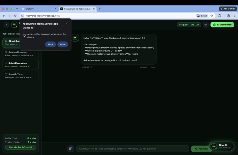Viewport: 238px width, 155px height.
Task: Select the RoboVerse browser tab
Action: click(77, 9)
